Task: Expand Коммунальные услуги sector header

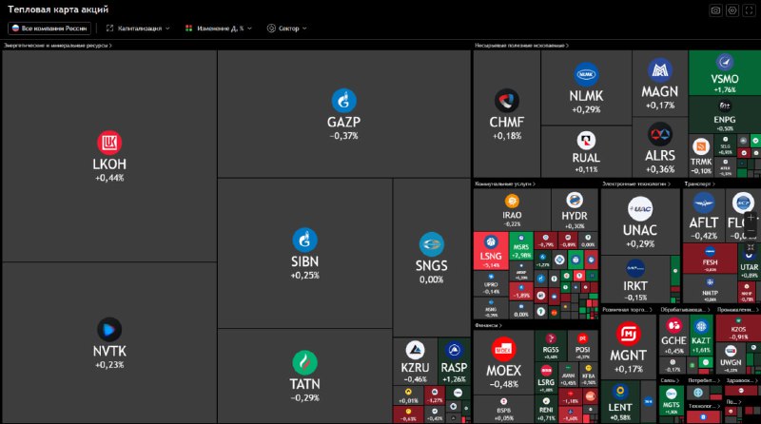Action: coord(505,183)
